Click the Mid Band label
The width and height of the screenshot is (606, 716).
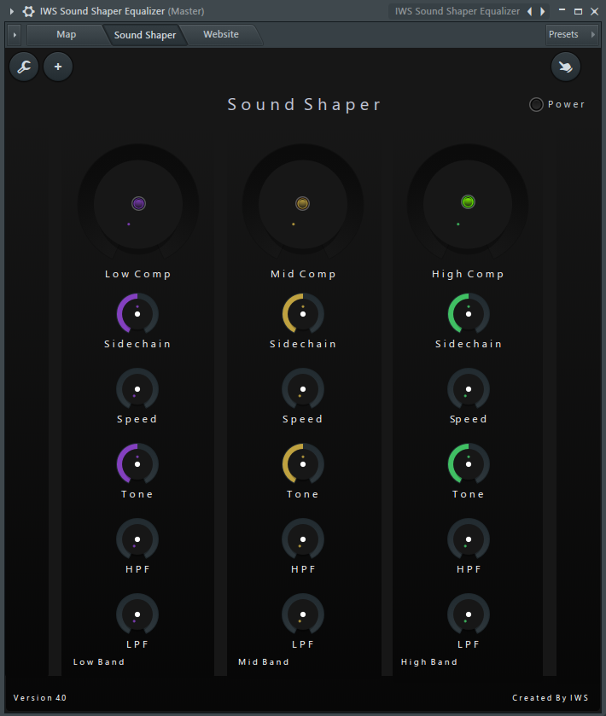click(264, 662)
